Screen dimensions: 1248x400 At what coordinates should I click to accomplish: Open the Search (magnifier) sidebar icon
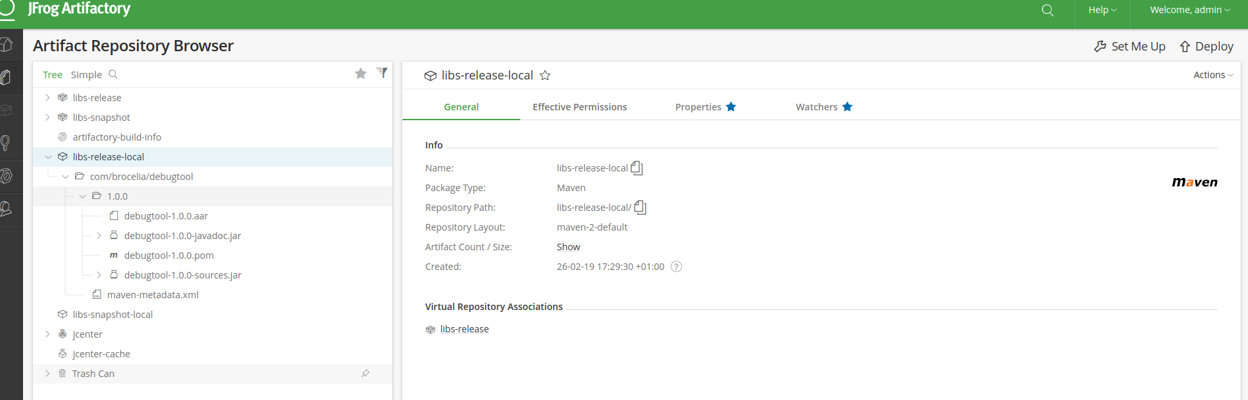[x=5, y=143]
